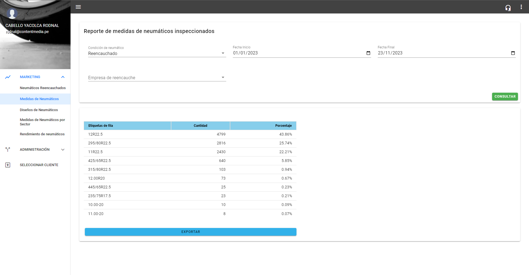Open Empresa de reencauche dropdown
The width and height of the screenshot is (529, 275).
[157, 78]
